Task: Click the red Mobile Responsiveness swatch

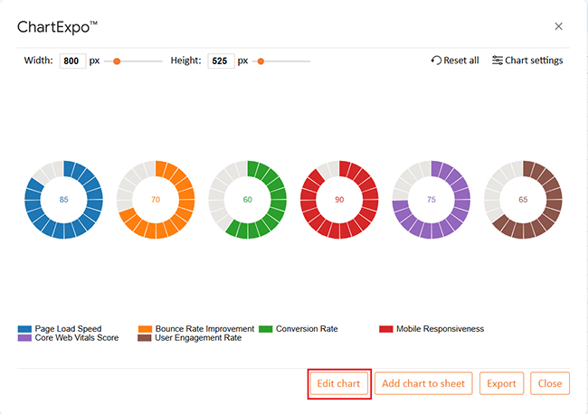Action: point(386,329)
